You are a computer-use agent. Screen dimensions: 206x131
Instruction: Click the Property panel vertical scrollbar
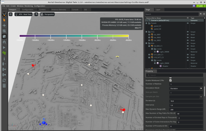[204, 91]
